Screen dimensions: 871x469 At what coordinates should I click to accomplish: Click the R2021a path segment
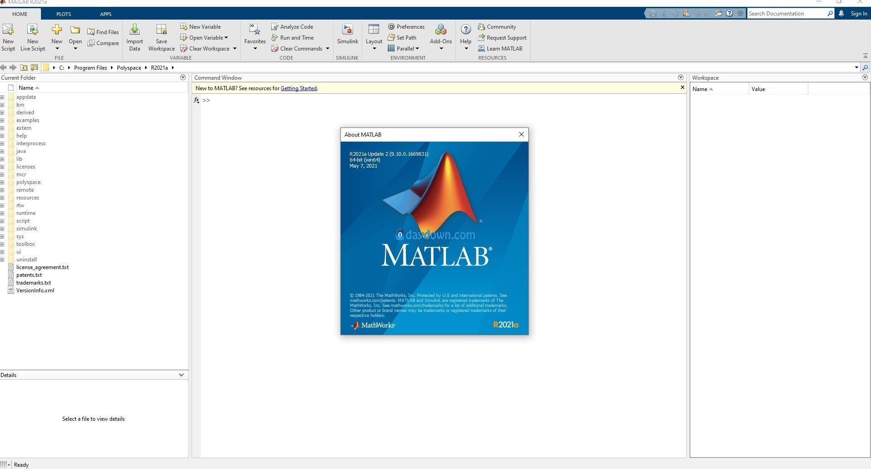click(159, 68)
